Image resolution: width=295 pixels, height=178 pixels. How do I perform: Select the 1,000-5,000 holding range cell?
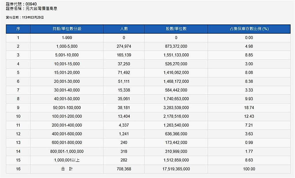pos(67,47)
